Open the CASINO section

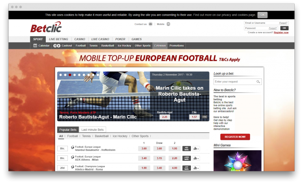point(80,39)
